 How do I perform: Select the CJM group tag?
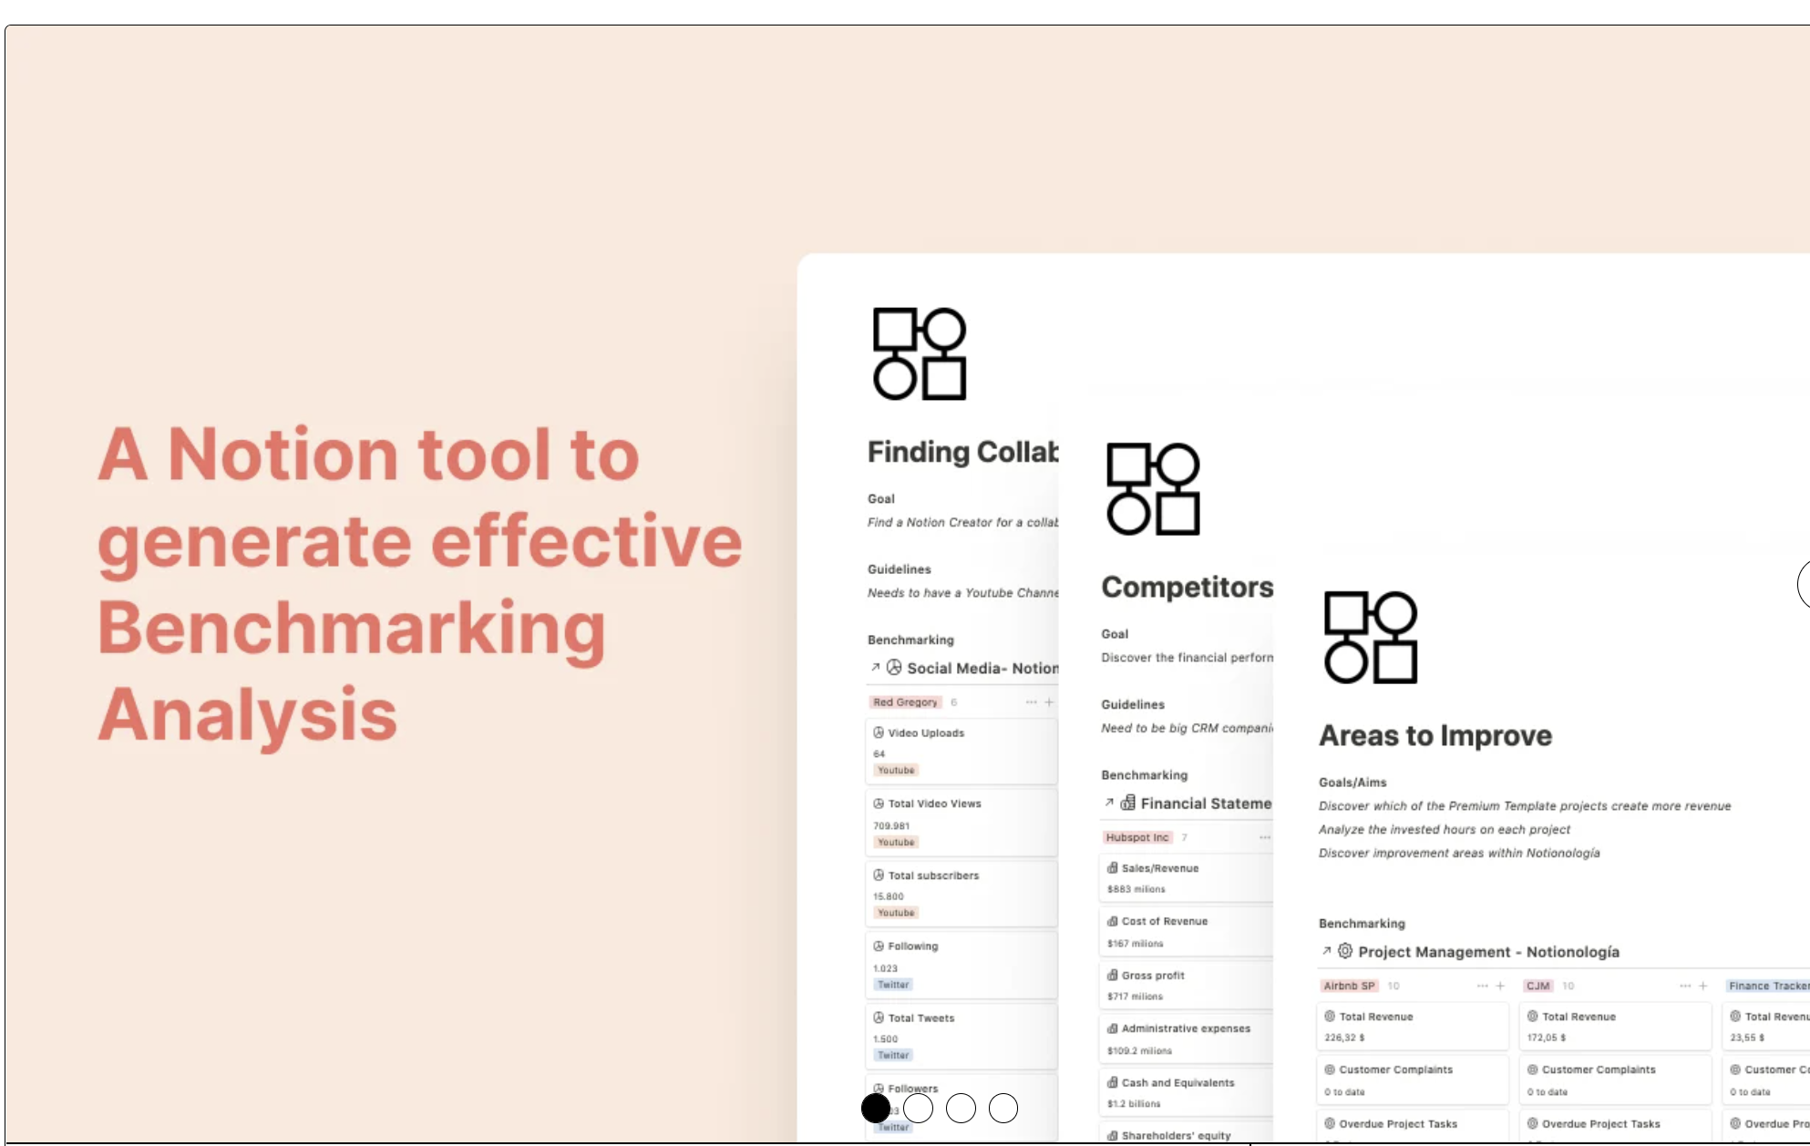(x=1538, y=986)
